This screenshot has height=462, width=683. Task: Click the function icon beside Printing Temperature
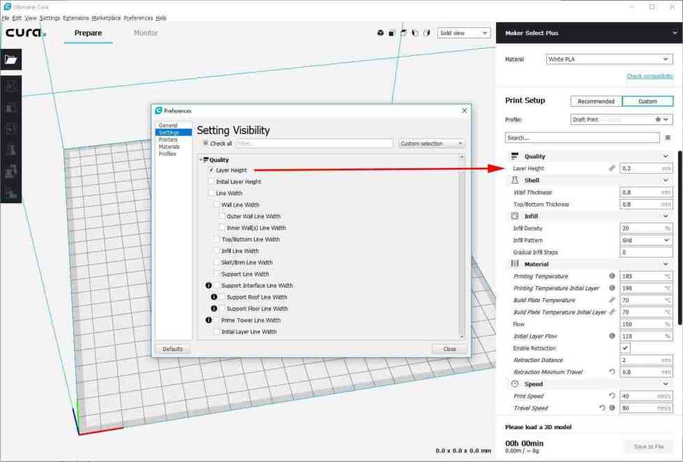612,276
